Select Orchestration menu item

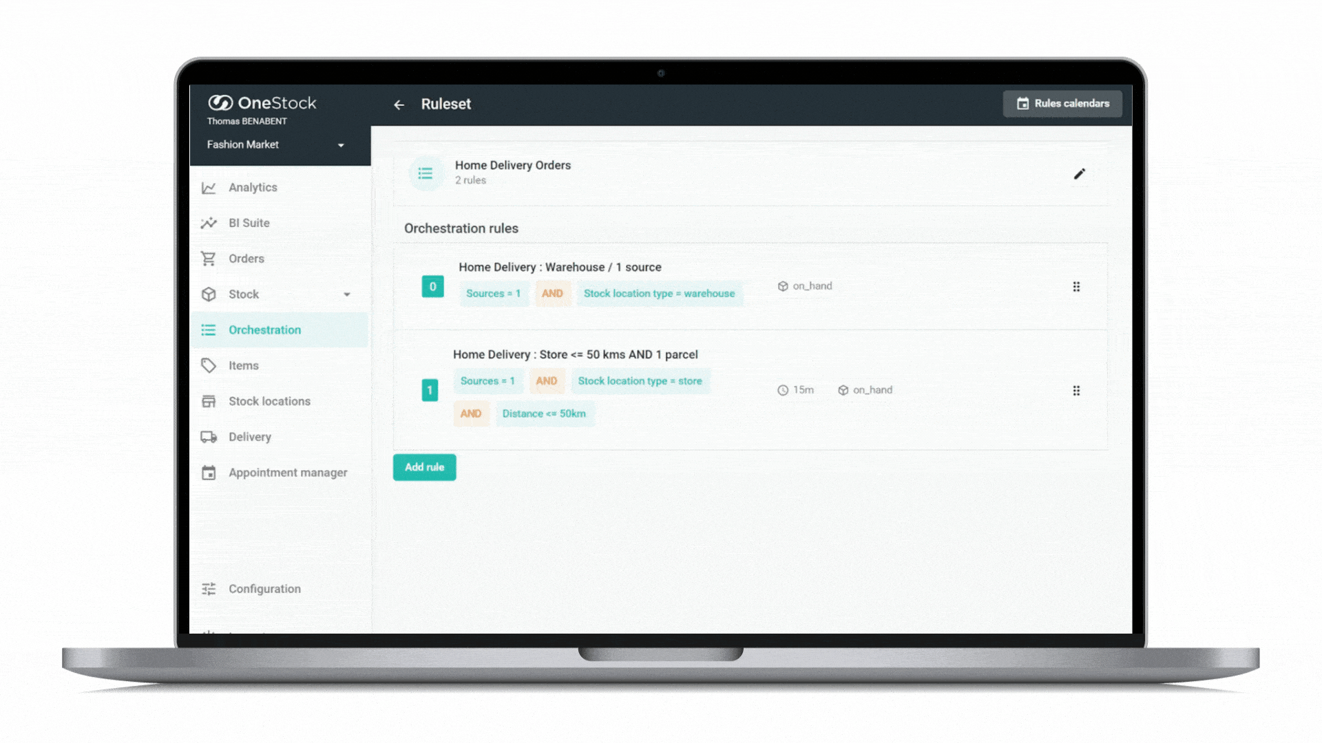pos(264,330)
